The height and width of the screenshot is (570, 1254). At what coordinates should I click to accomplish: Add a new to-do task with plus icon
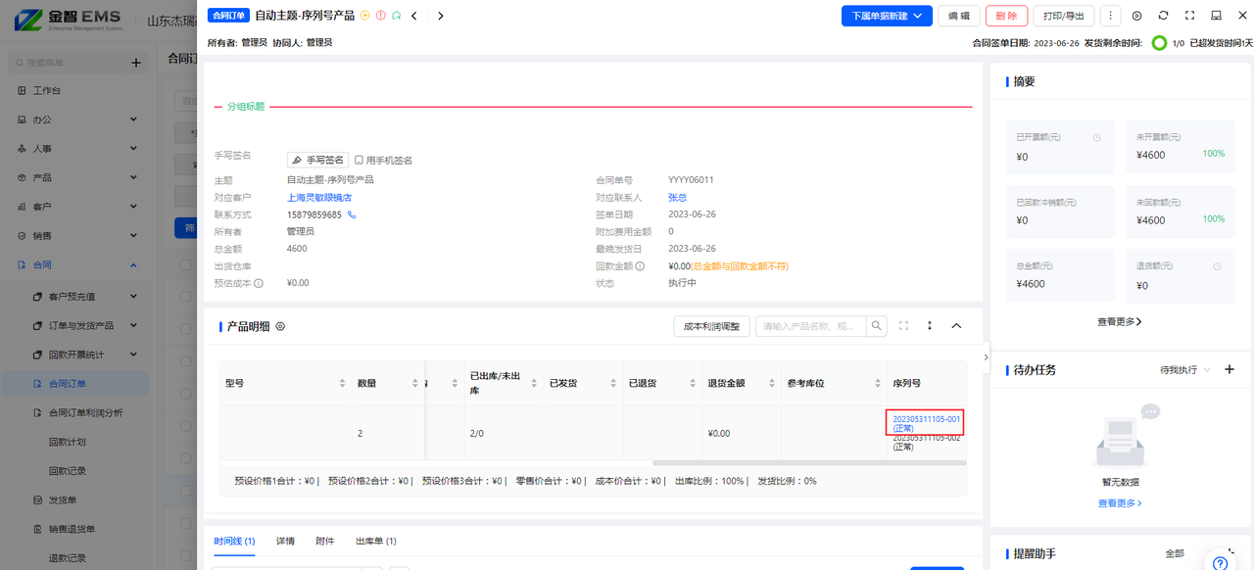(x=1230, y=369)
